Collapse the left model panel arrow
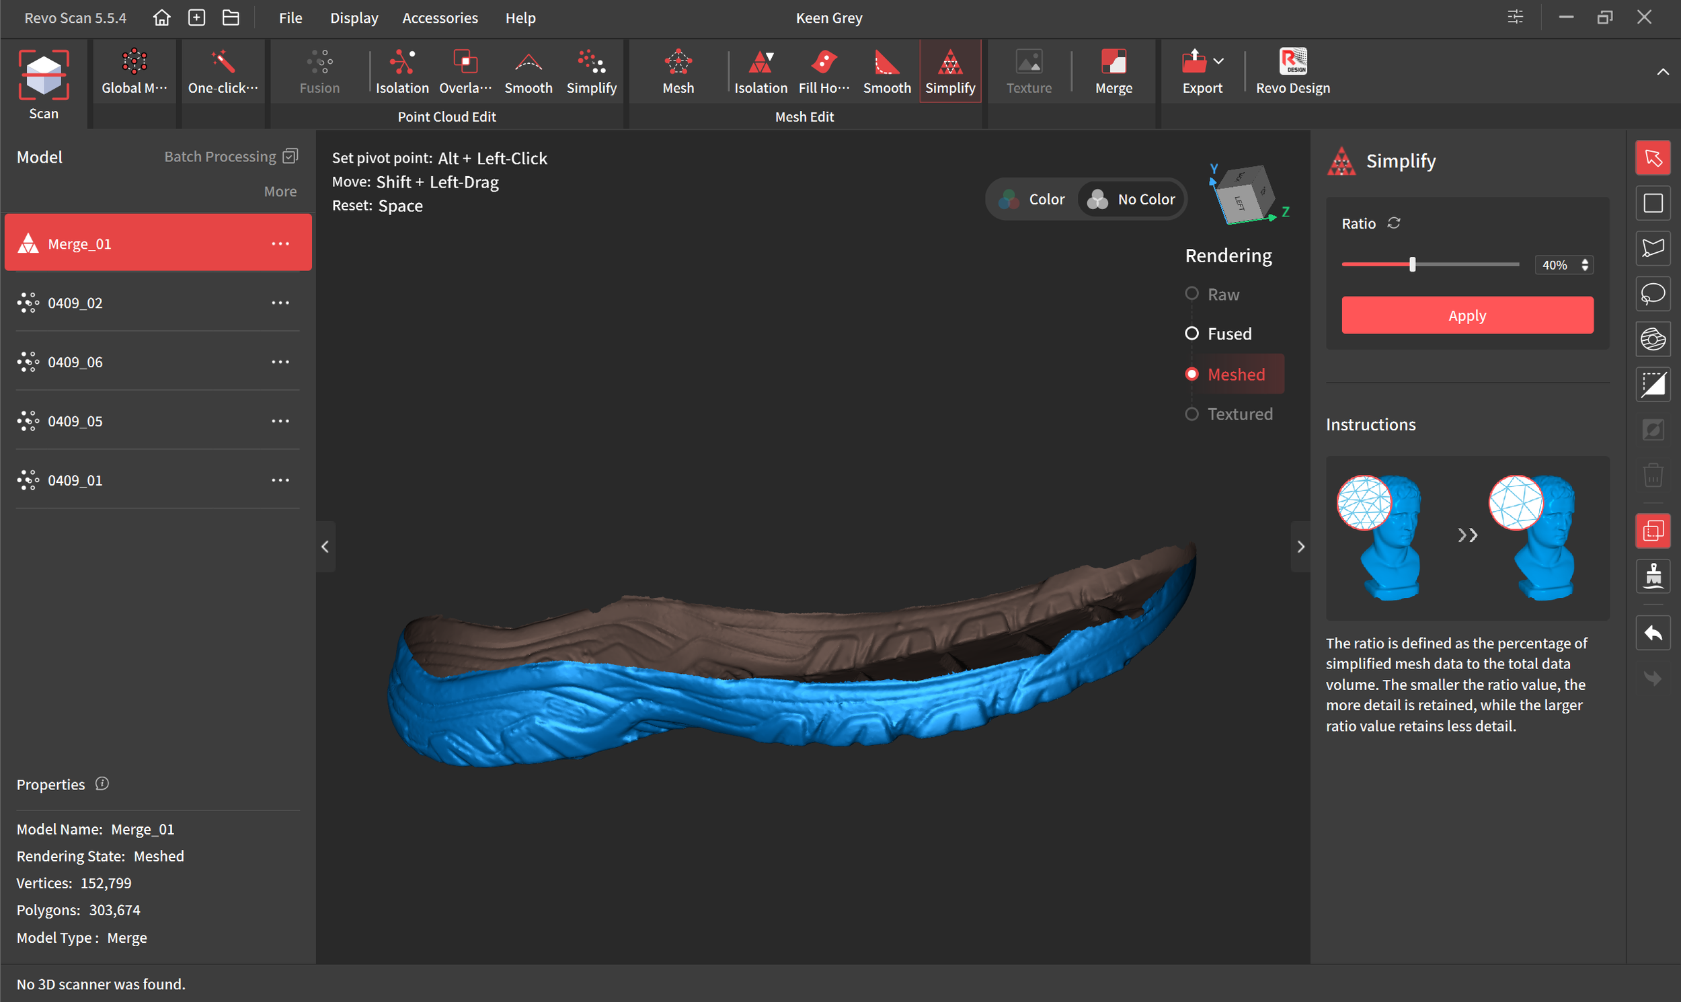The width and height of the screenshot is (1681, 1002). (325, 546)
